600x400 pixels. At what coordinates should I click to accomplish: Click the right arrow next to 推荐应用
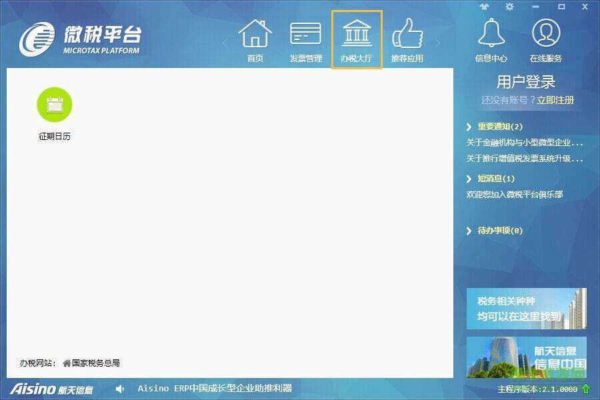tap(438, 41)
